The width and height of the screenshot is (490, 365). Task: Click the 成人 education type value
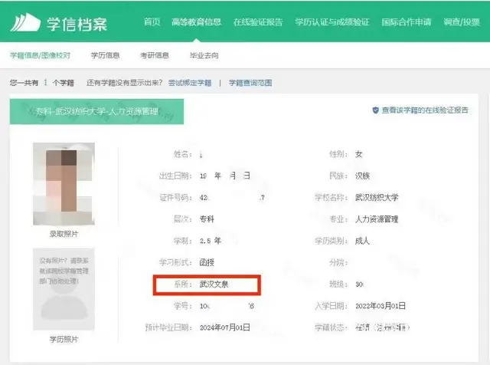pos(362,241)
